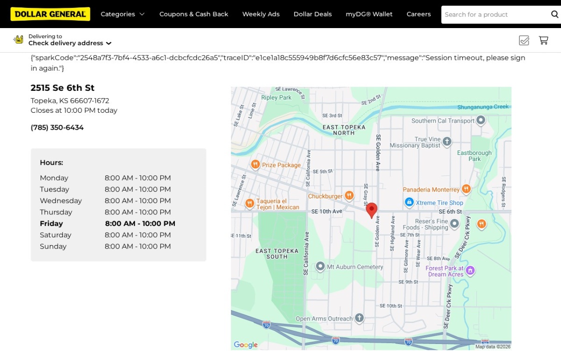Click Eastborough Park label on map
The width and height of the screenshot is (561, 351).
(x=475, y=156)
